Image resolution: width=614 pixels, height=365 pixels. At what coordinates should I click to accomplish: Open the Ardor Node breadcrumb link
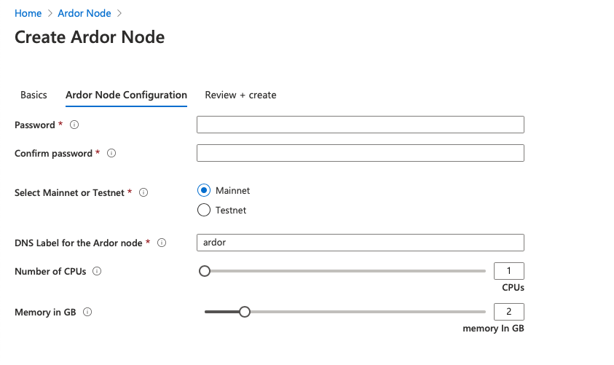pyautogui.click(x=84, y=13)
